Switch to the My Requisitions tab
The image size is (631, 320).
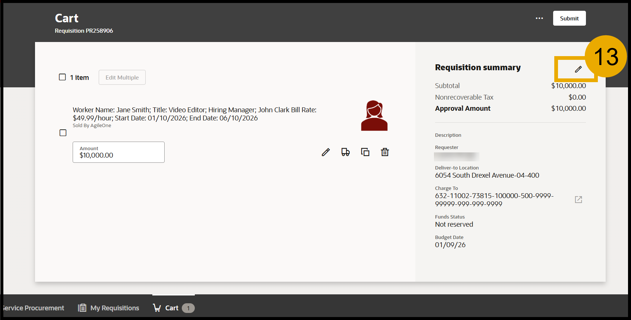[x=108, y=308]
